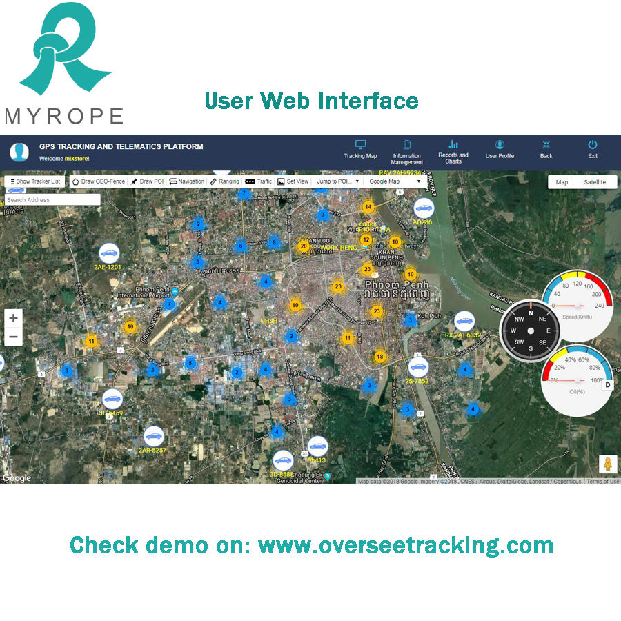Open the Navigation tool
This screenshot has height=621, width=621.
tap(187, 181)
